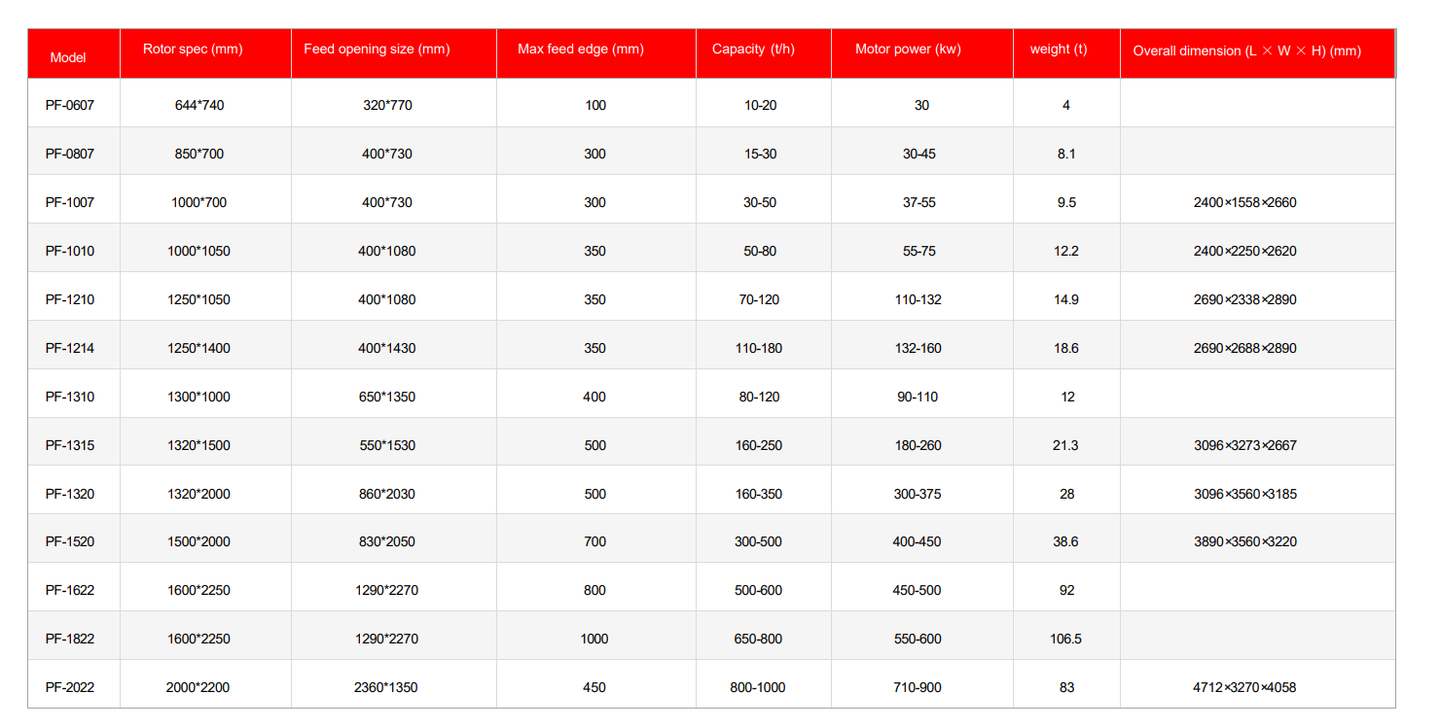The image size is (1440, 728).
Task: Click capacity value 10-20
Action: click(x=760, y=105)
